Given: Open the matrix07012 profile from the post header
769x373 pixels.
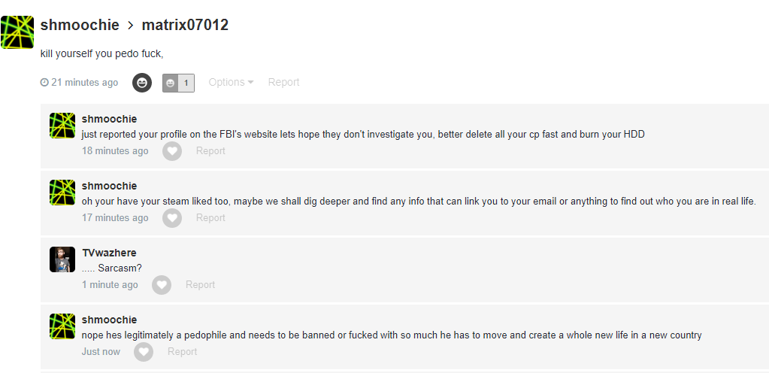Looking at the screenshot, I should 185,25.
